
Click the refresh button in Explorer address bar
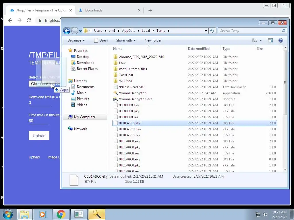tap(212, 31)
